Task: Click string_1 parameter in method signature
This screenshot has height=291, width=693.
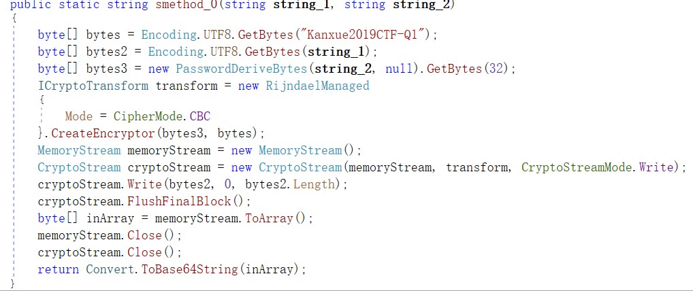Action: [300, 5]
